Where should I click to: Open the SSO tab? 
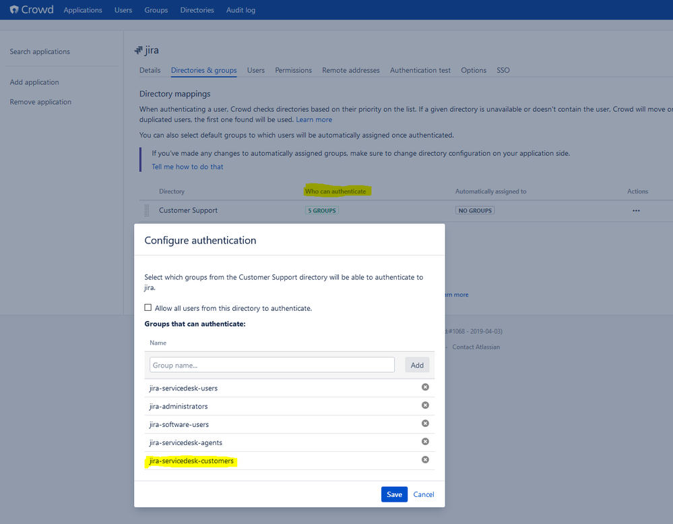coord(503,70)
